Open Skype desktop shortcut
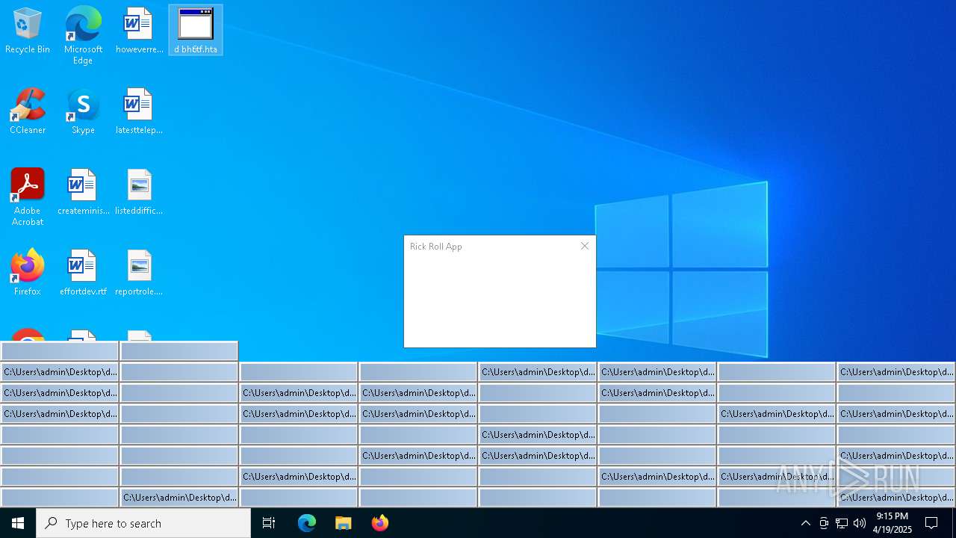This screenshot has width=956, height=538. pos(83,111)
